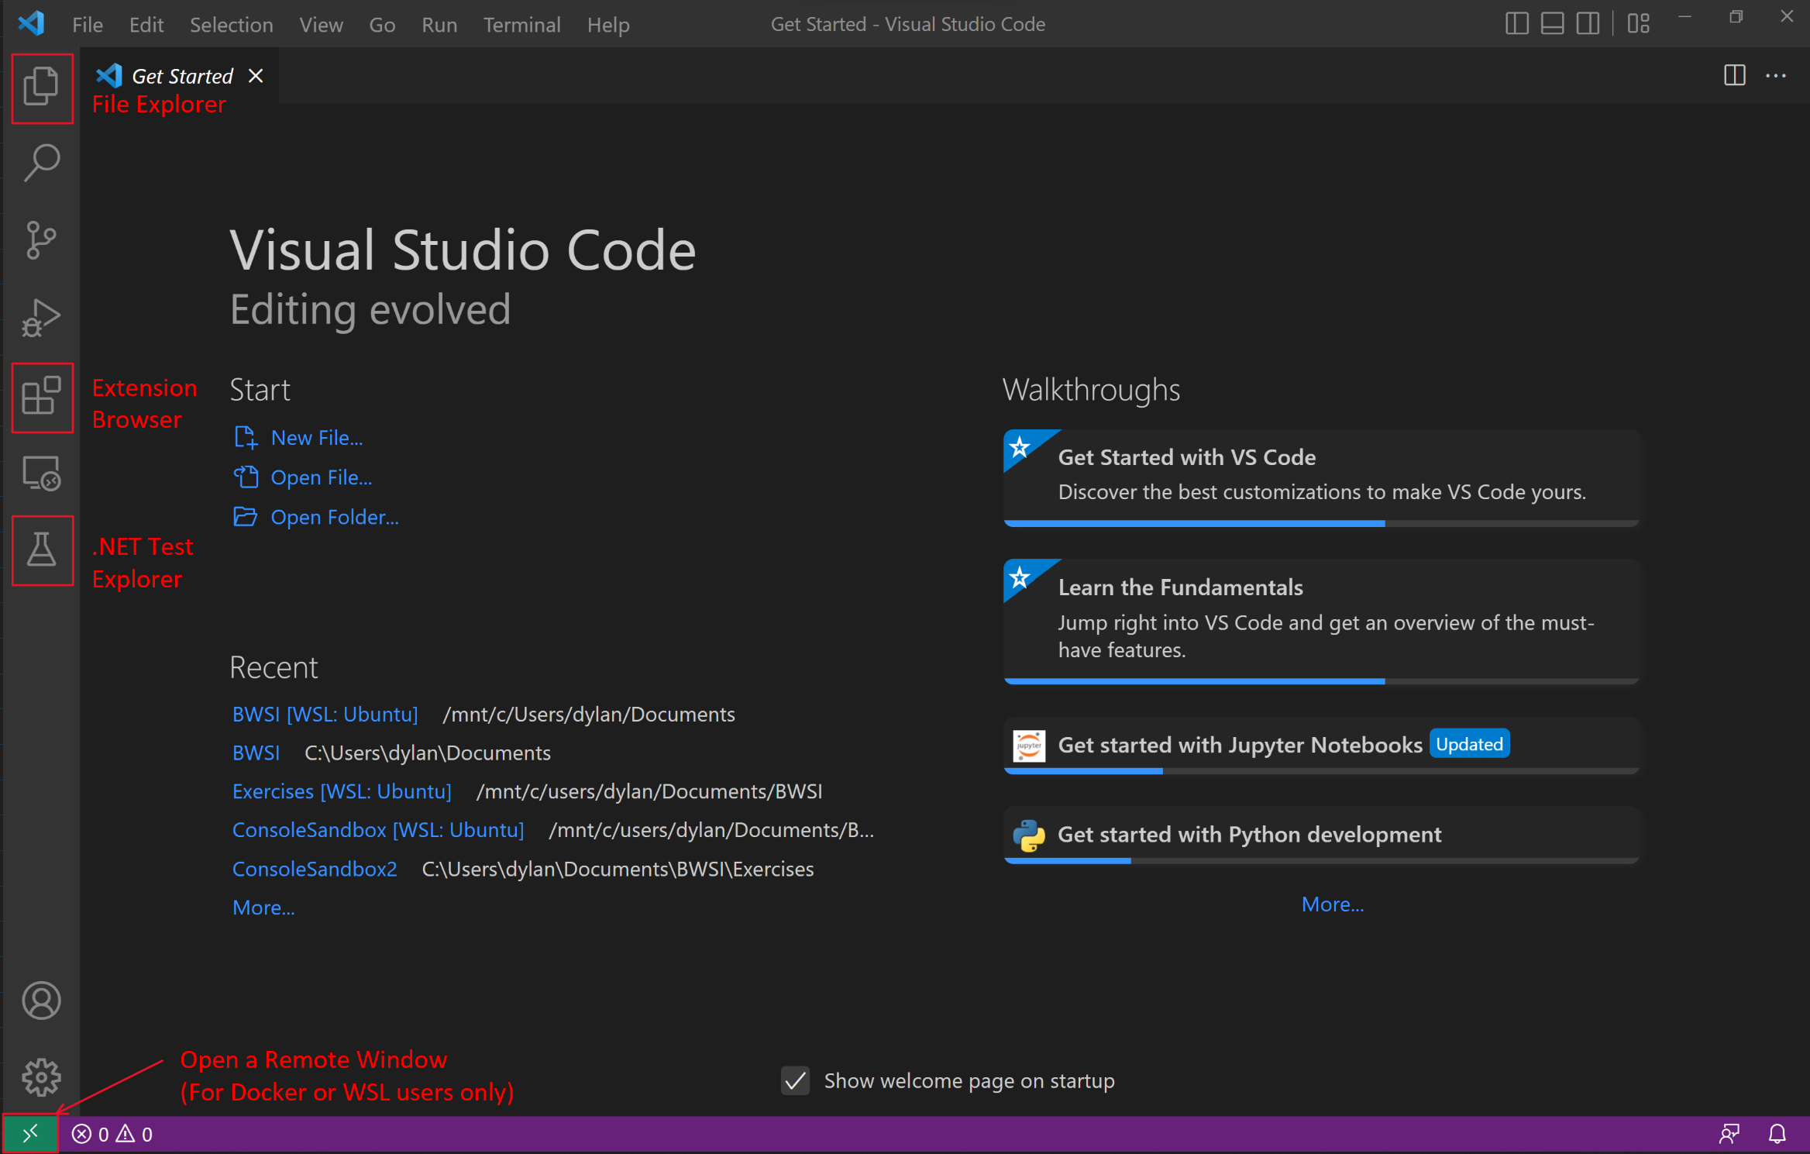Image resolution: width=1810 pixels, height=1154 pixels.
Task: Open Get started with Jupyter Notebooks walkthrough
Action: coord(1321,745)
